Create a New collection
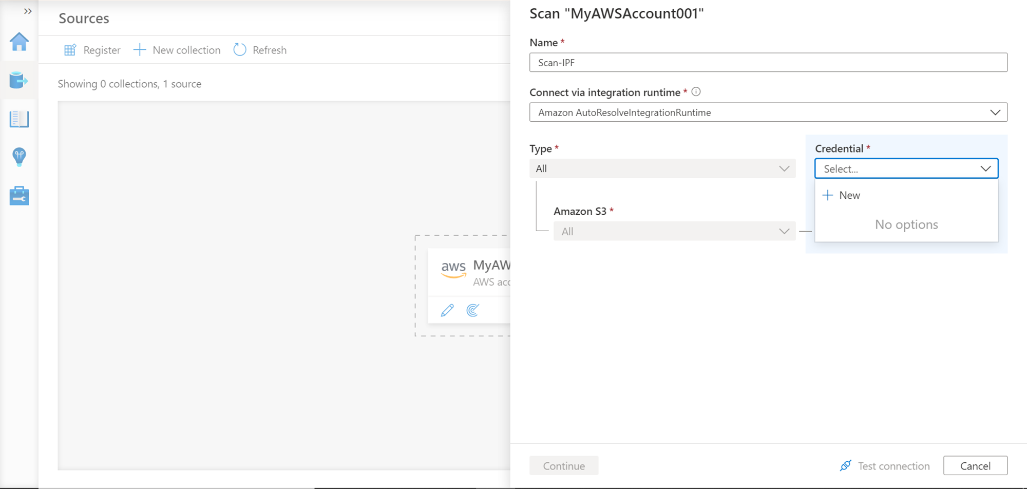Viewport: 1027px width, 489px height. click(177, 50)
